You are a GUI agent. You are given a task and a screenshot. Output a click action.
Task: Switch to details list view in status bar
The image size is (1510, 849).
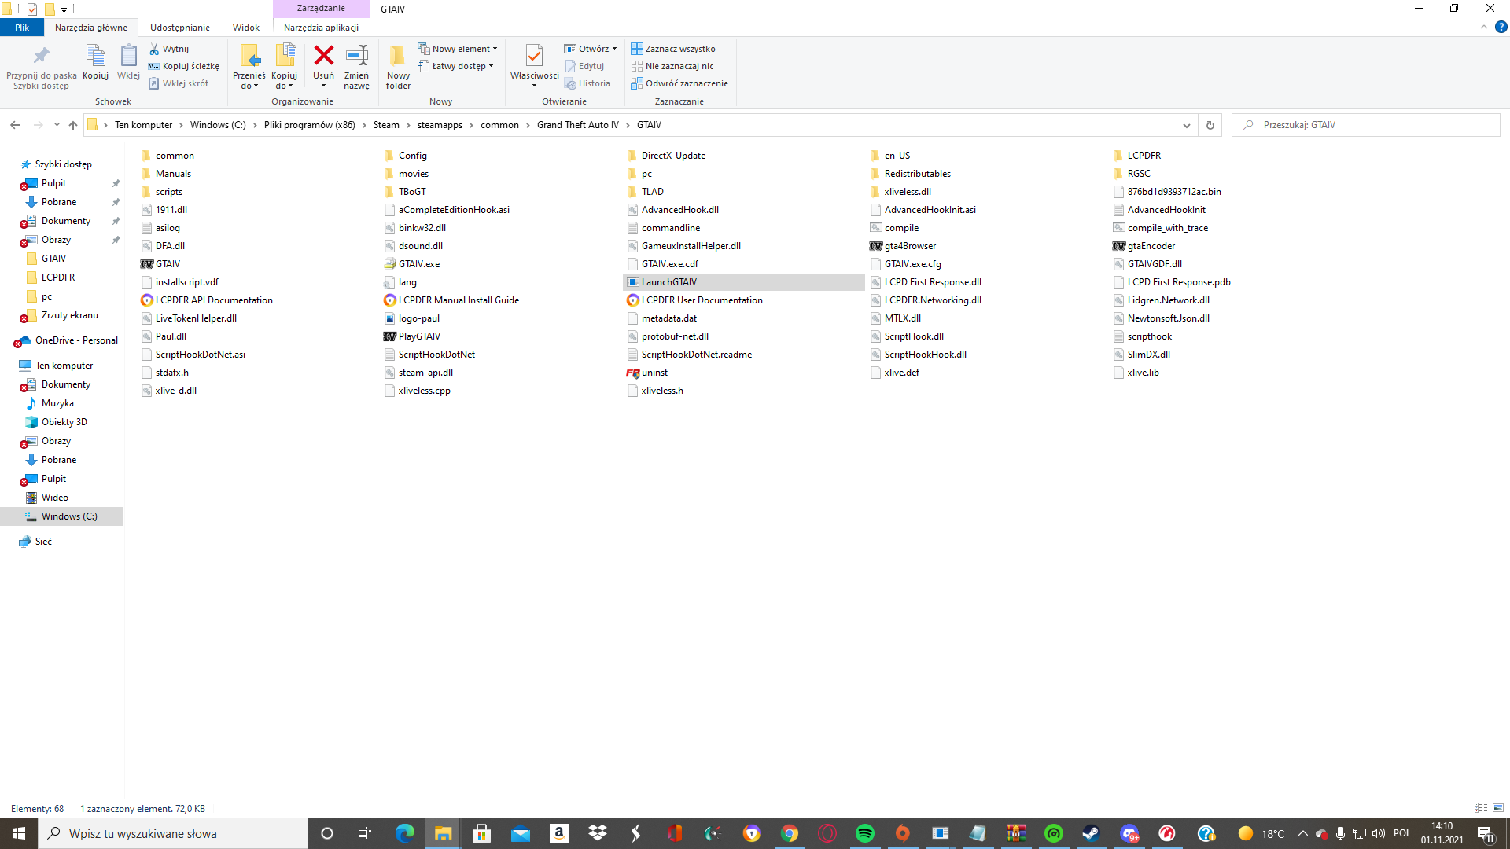(x=1481, y=808)
